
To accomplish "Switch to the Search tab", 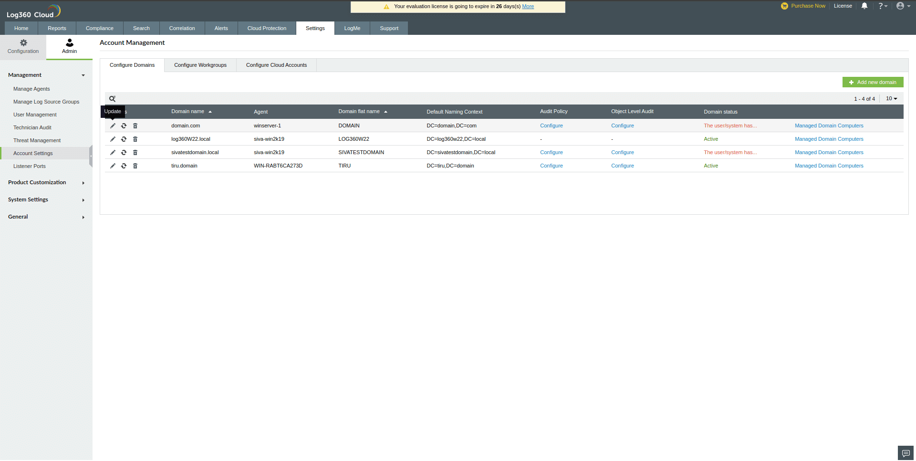I will click(x=141, y=28).
